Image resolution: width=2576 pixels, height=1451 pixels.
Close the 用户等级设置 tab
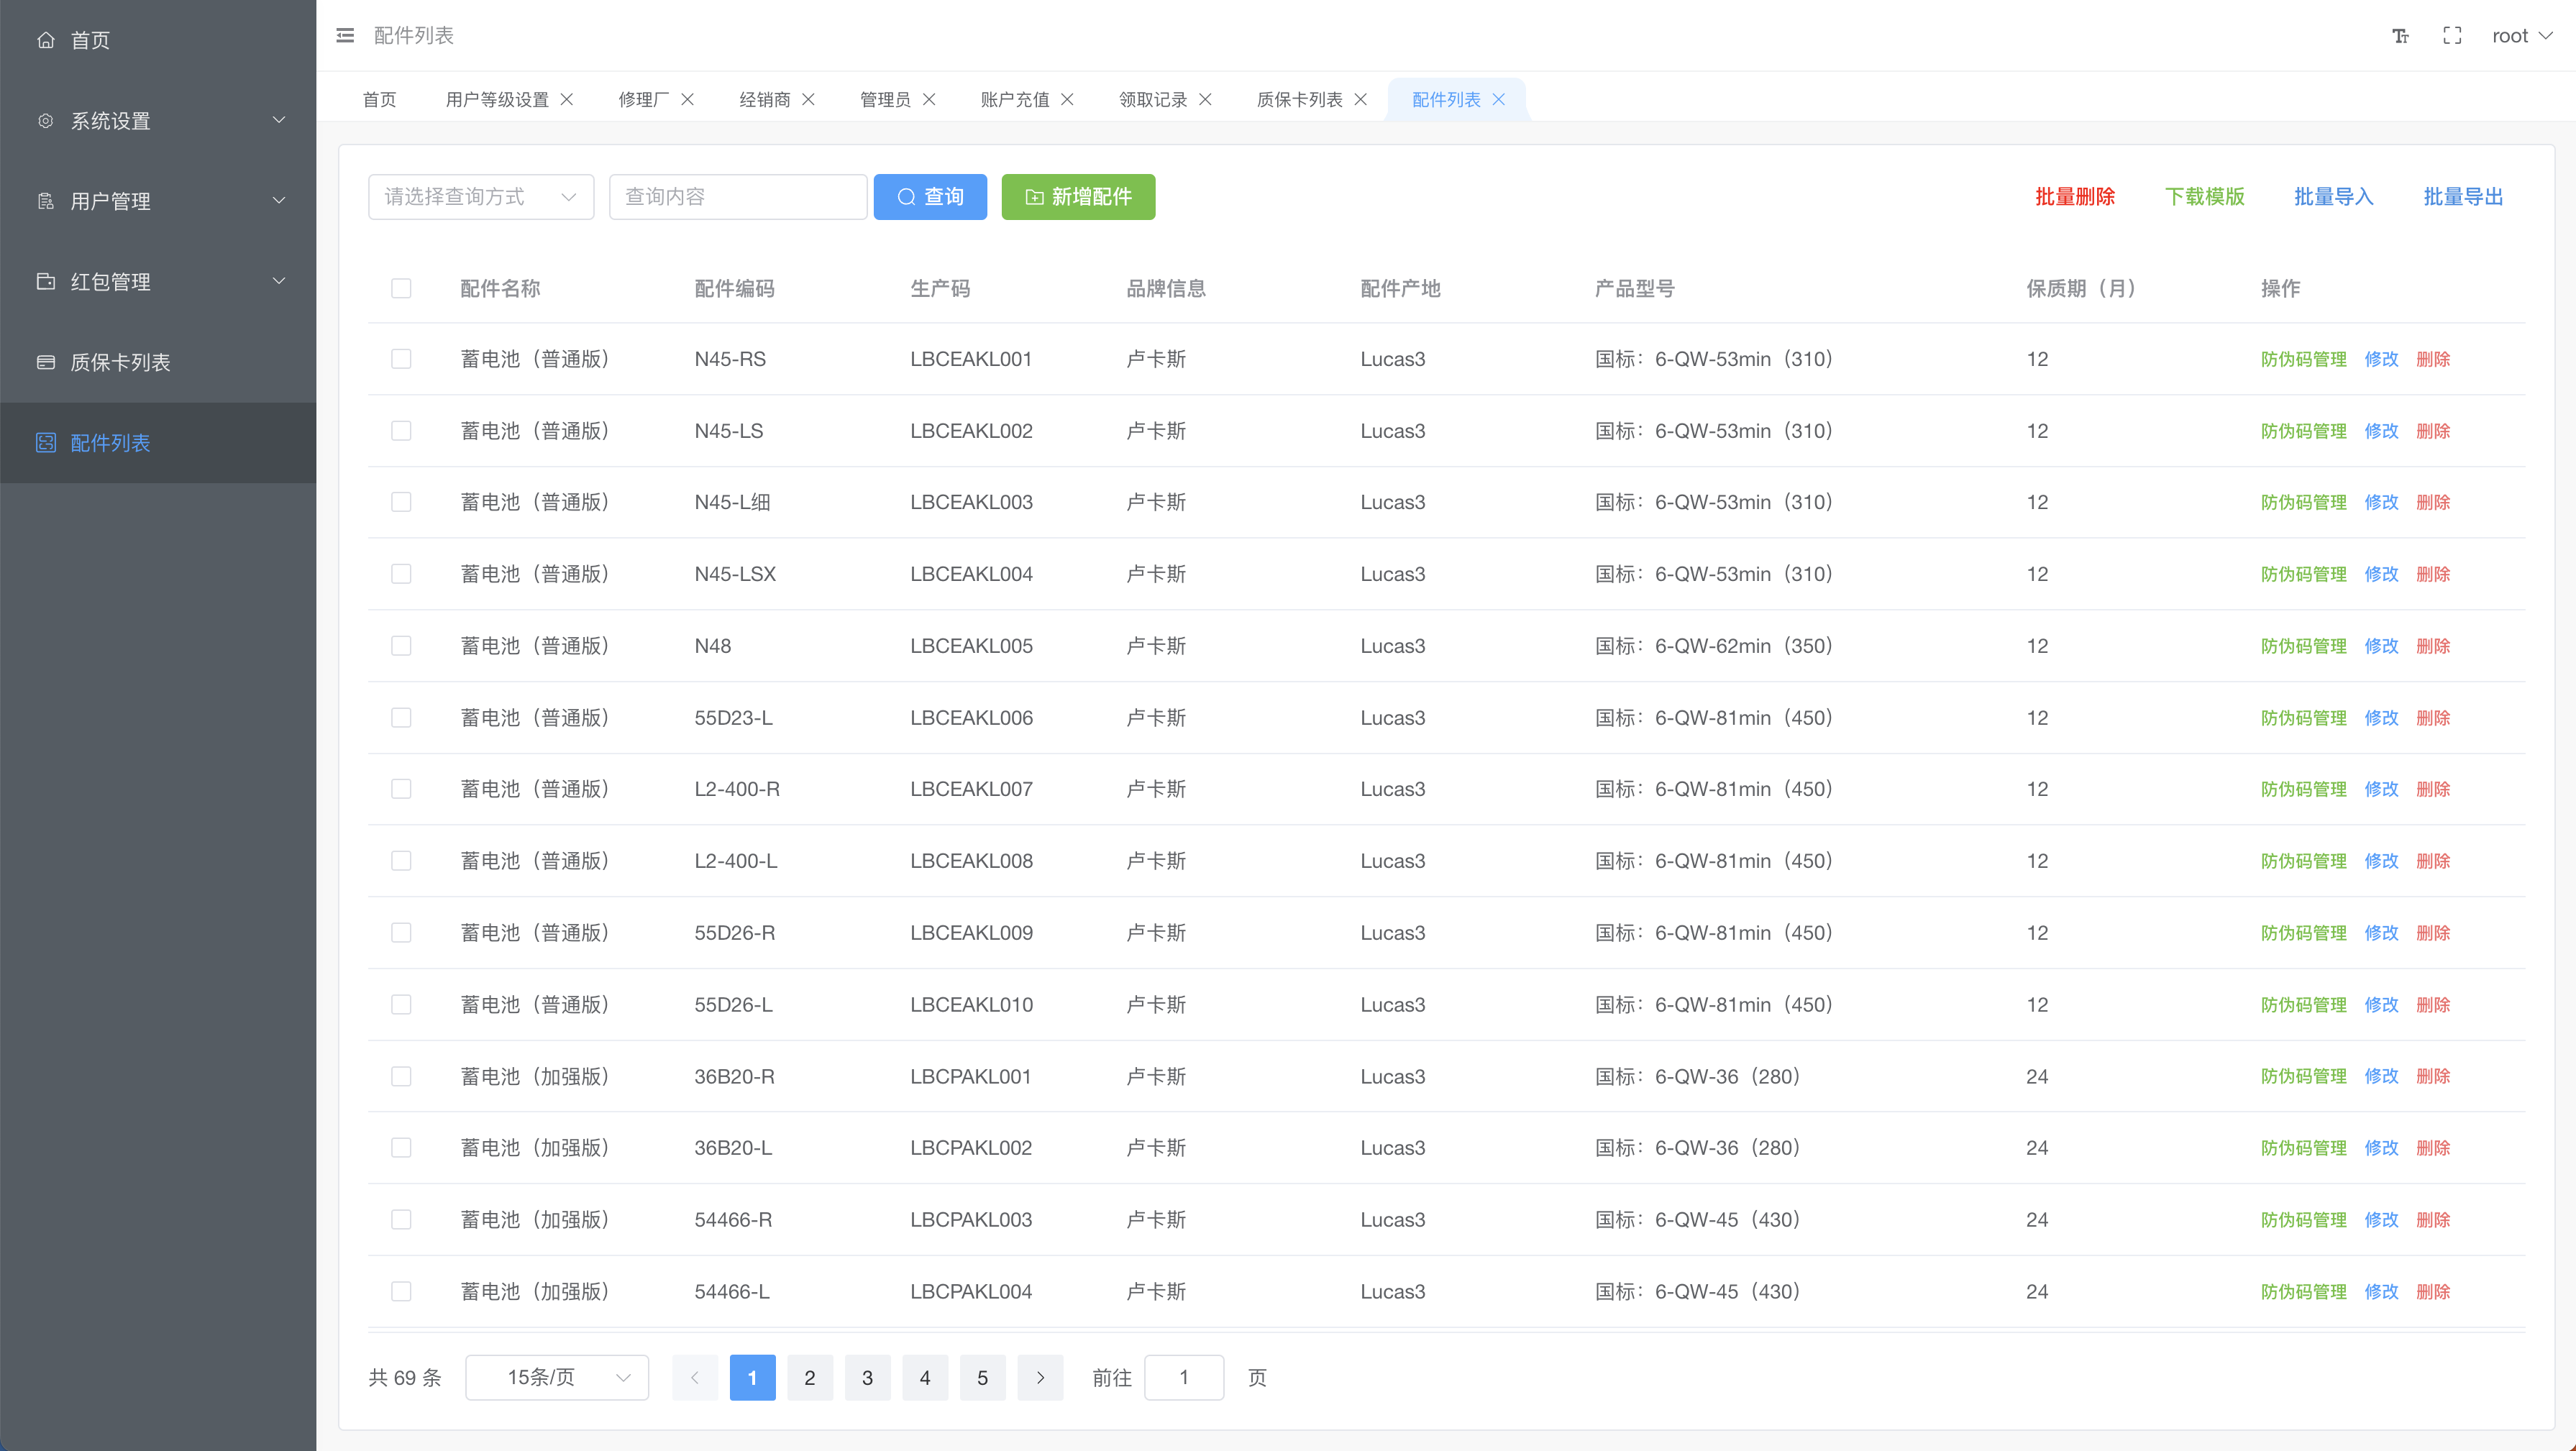(567, 99)
